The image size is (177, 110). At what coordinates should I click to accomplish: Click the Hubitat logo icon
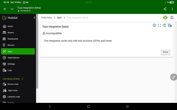click(4, 18)
